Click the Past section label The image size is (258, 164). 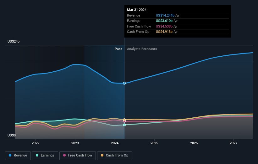coord(118,49)
